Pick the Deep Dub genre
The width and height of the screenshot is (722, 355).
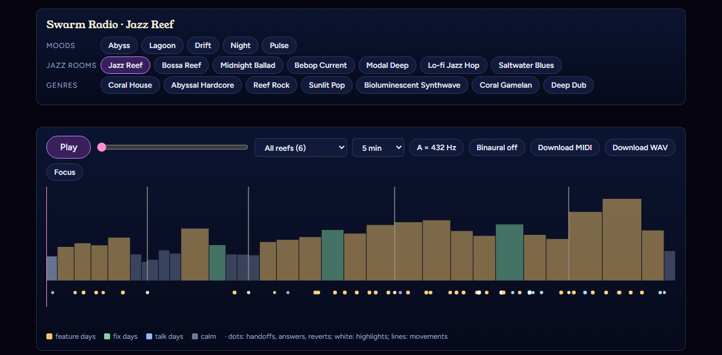[x=569, y=85]
